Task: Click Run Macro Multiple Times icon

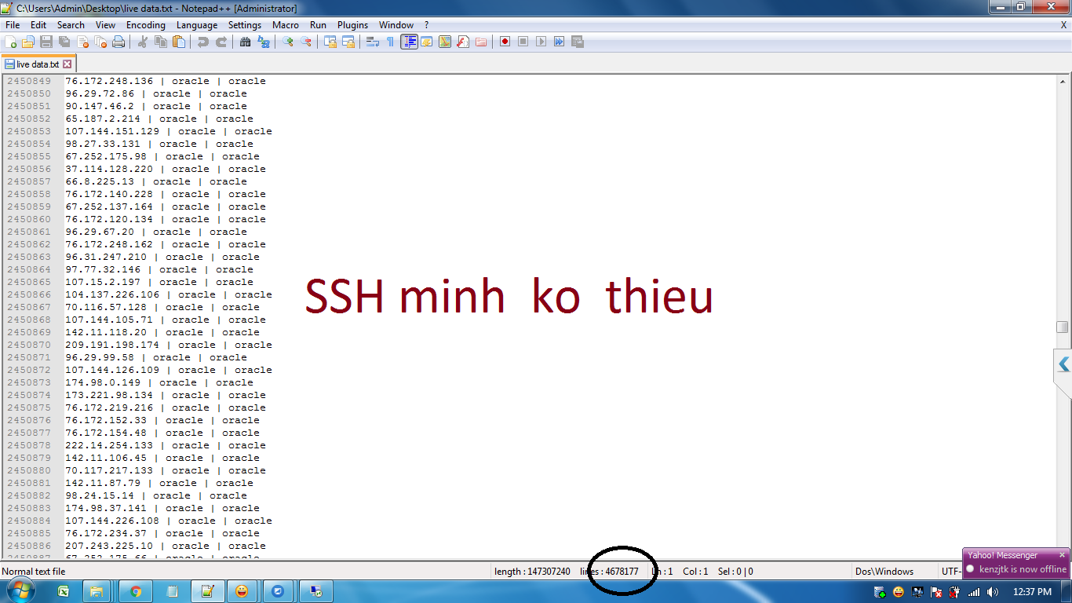Action: click(560, 42)
